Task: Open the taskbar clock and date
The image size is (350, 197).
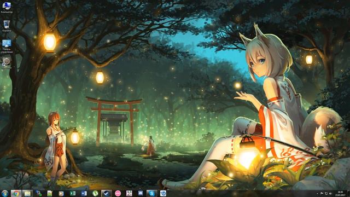Action: click(x=340, y=194)
